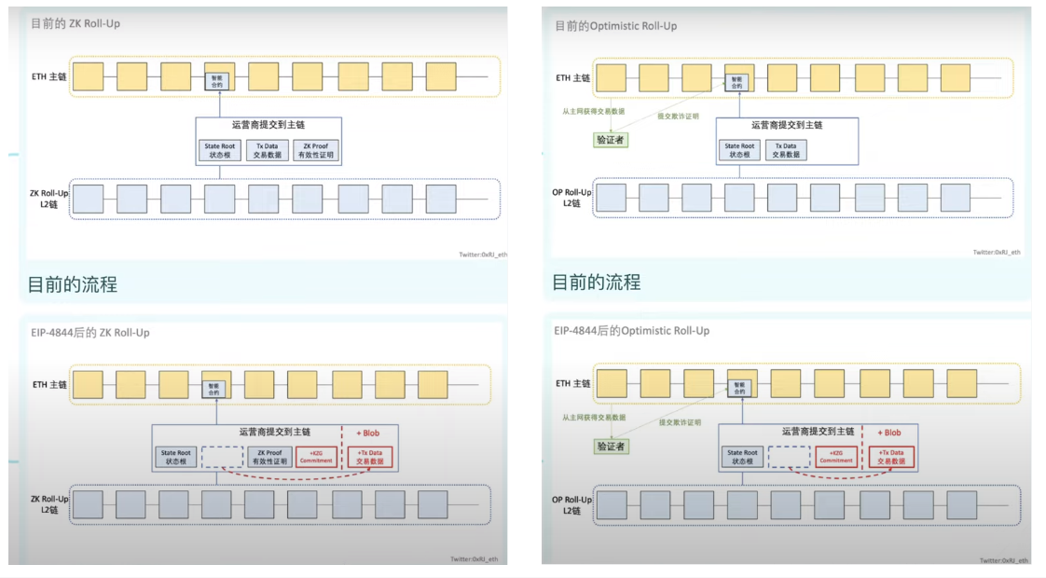Click '提交欺诈证明' label in current Optimistic Roll-Up diagram
This screenshot has width=1046, height=578.
pos(679,117)
